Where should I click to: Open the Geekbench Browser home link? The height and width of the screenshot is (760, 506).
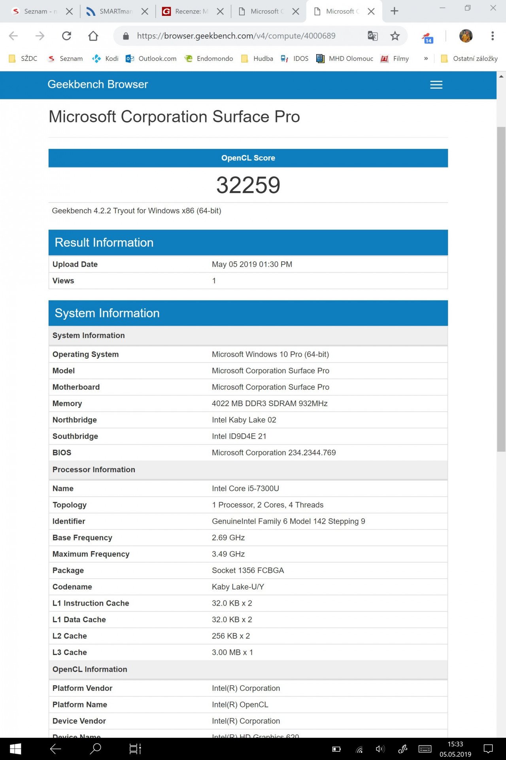click(98, 84)
